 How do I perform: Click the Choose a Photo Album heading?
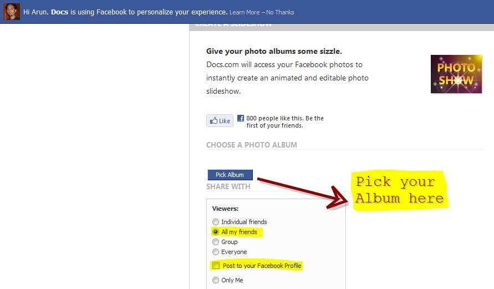click(252, 145)
